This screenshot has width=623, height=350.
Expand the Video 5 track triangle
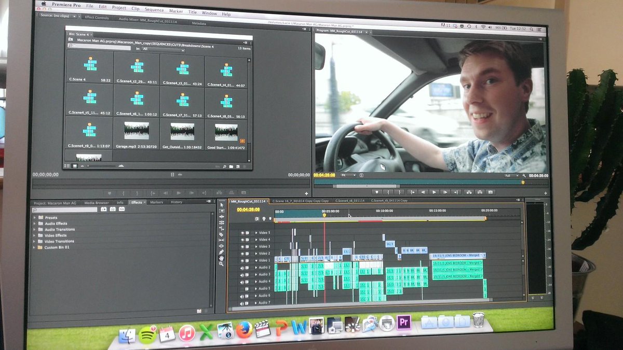255,233
